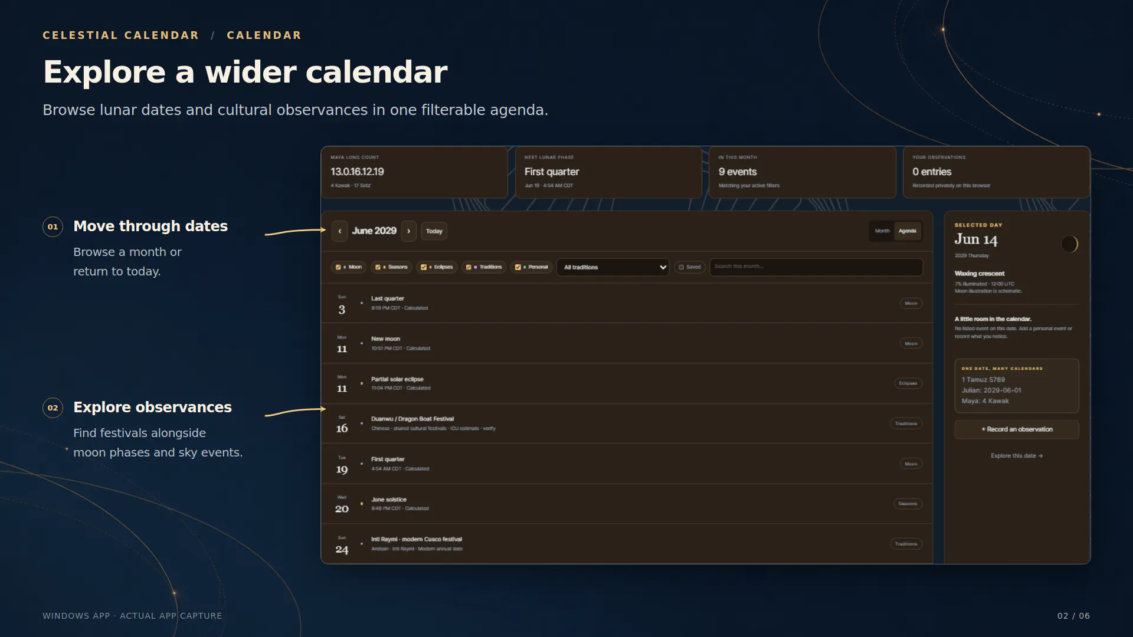
Task: Uncheck the Moon filter checkbox
Action: [338, 267]
